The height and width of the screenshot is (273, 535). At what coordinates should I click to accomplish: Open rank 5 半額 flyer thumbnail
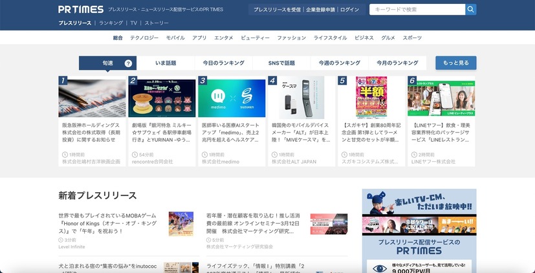pos(371,98)
